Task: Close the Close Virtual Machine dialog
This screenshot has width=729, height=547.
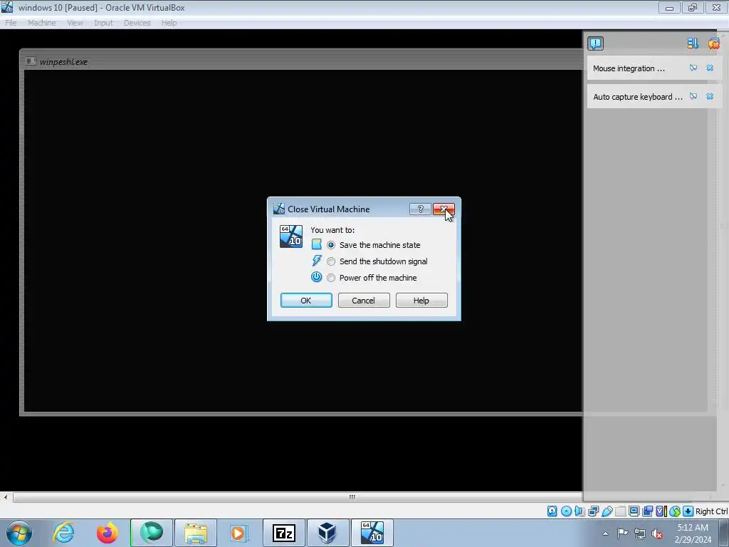Action: [443, 209]
